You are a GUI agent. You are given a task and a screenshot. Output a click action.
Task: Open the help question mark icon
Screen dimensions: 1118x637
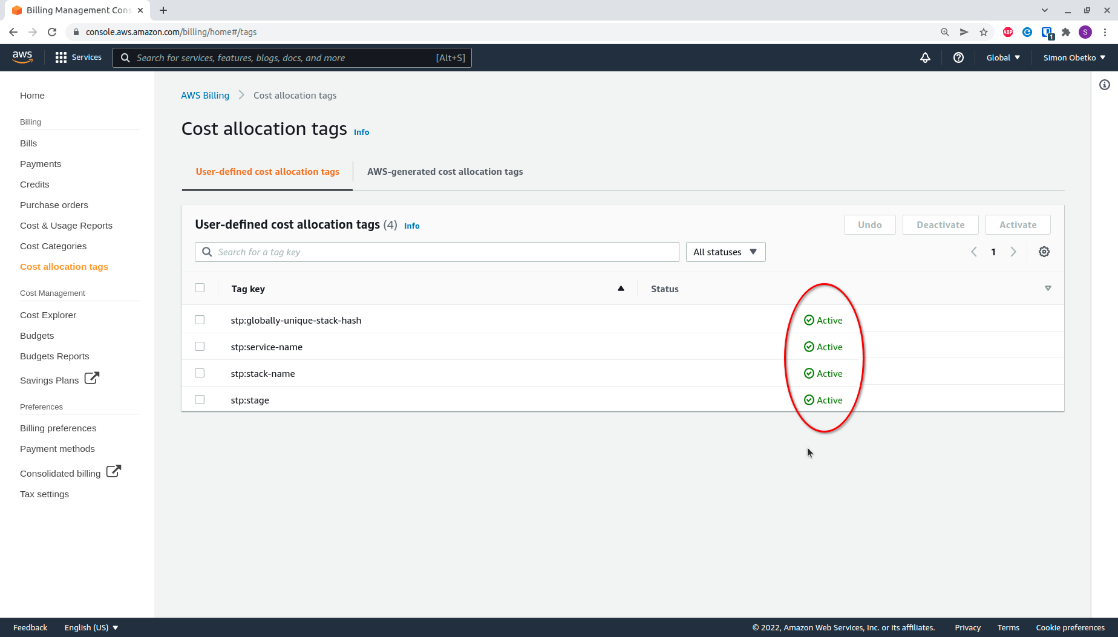958,57
